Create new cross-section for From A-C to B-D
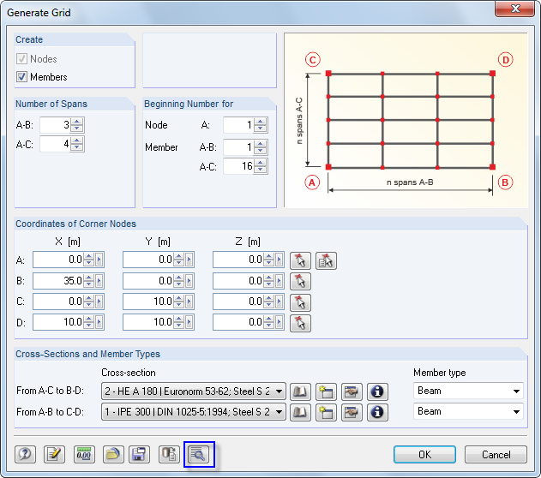 click(x=326, y=391)
